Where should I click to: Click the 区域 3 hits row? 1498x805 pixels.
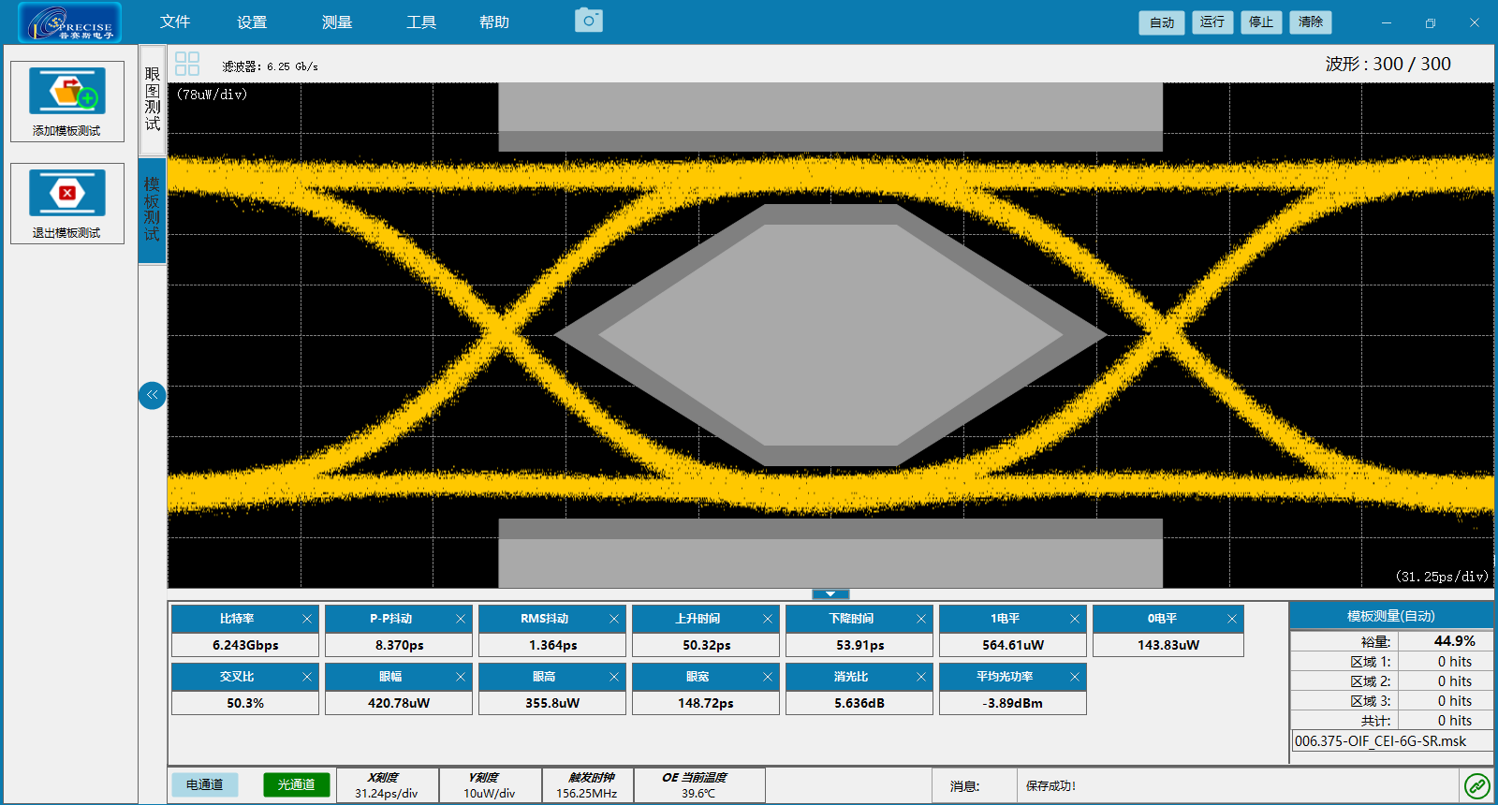click(1391, 701)
